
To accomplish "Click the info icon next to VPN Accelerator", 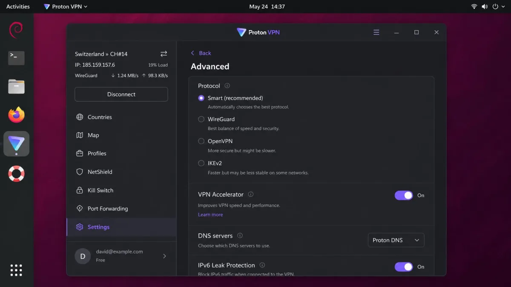I will click(251, 194).
